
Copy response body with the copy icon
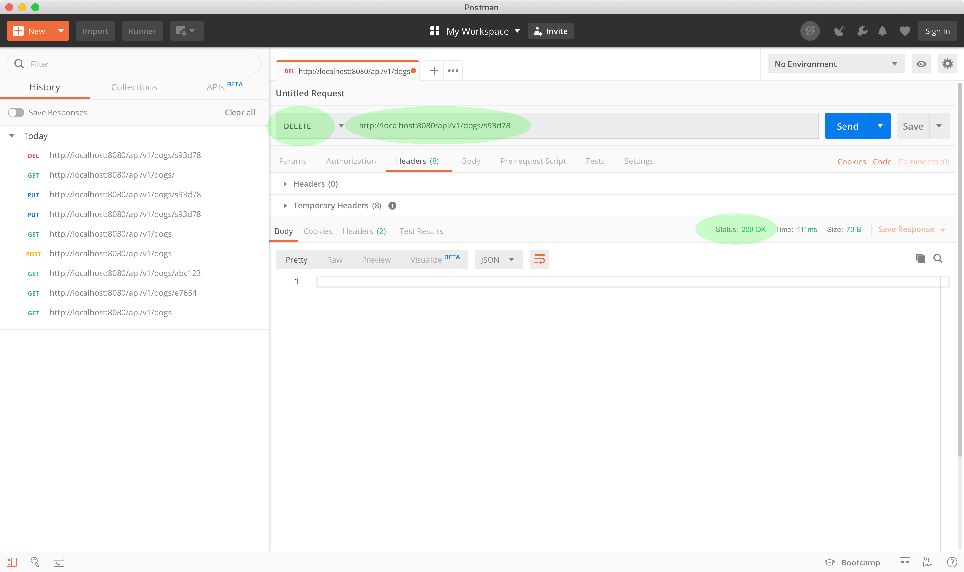point(920,258)
